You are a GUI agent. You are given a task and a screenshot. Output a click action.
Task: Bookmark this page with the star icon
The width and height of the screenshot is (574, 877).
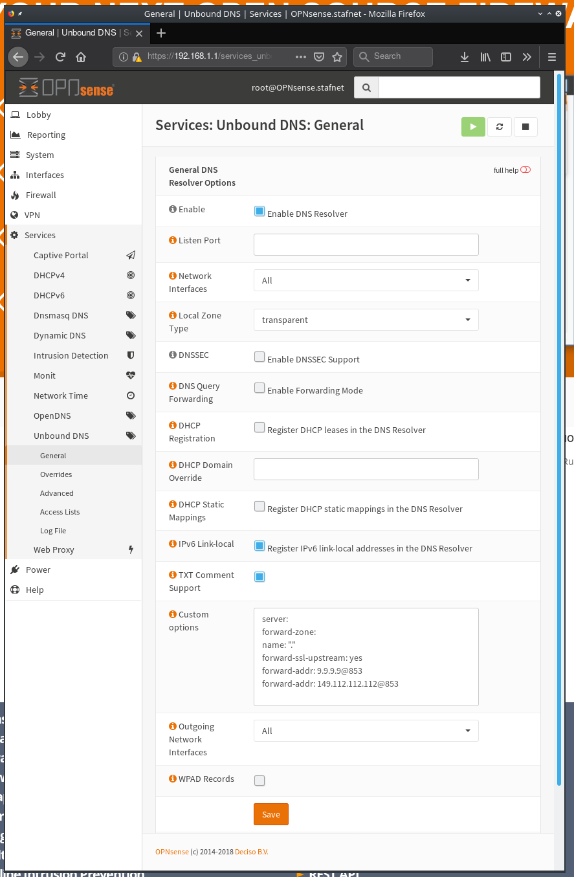point(337,57)
